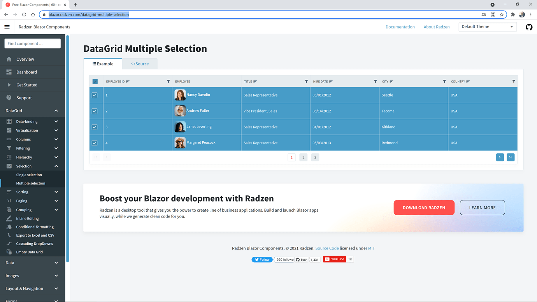Go to grid page 2
Image resolution: width=537 pixels, height=302 pixels.
(x=304, y=157)
